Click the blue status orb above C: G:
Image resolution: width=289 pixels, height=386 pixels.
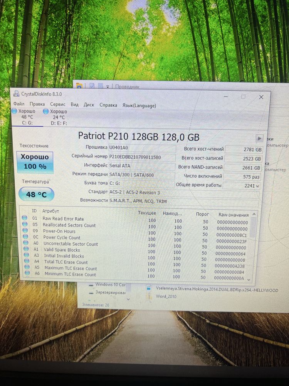14,111
